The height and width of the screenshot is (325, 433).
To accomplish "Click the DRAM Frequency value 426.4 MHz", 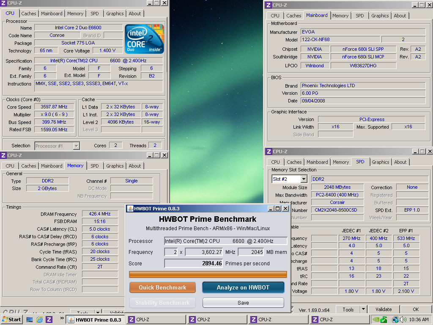I will (100, 214).
